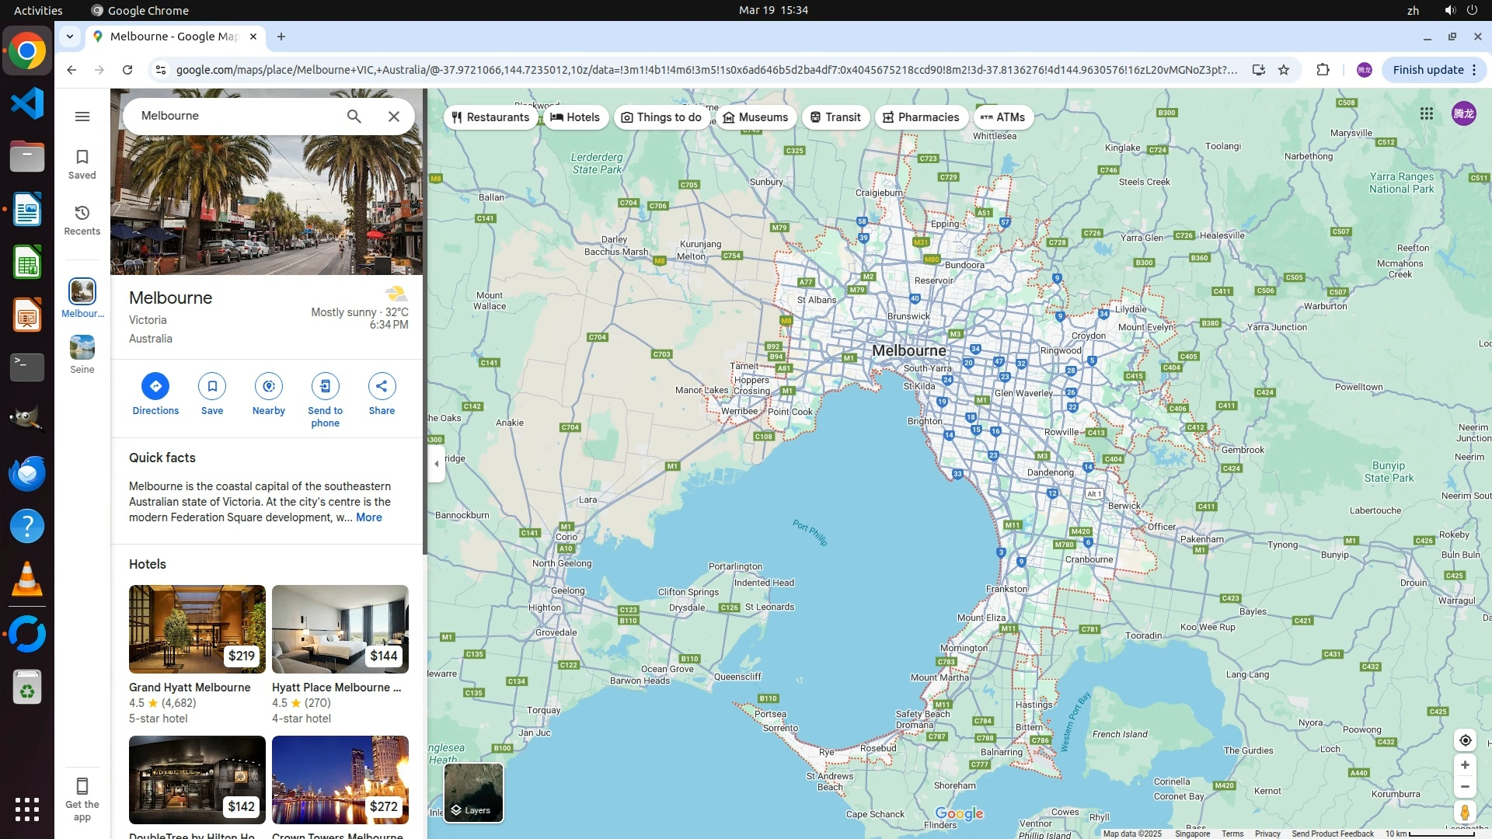
Task: Click the Share icon
Action: 382,386
